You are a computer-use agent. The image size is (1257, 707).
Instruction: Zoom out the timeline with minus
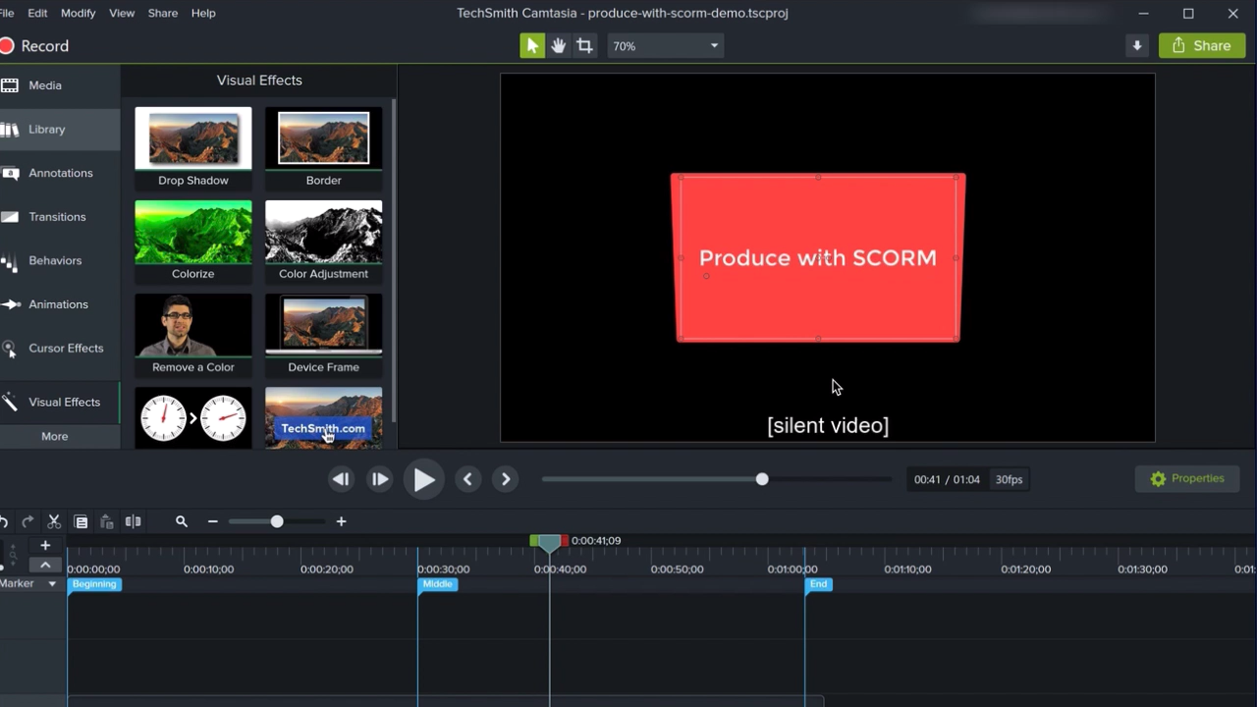coord(213,521)
